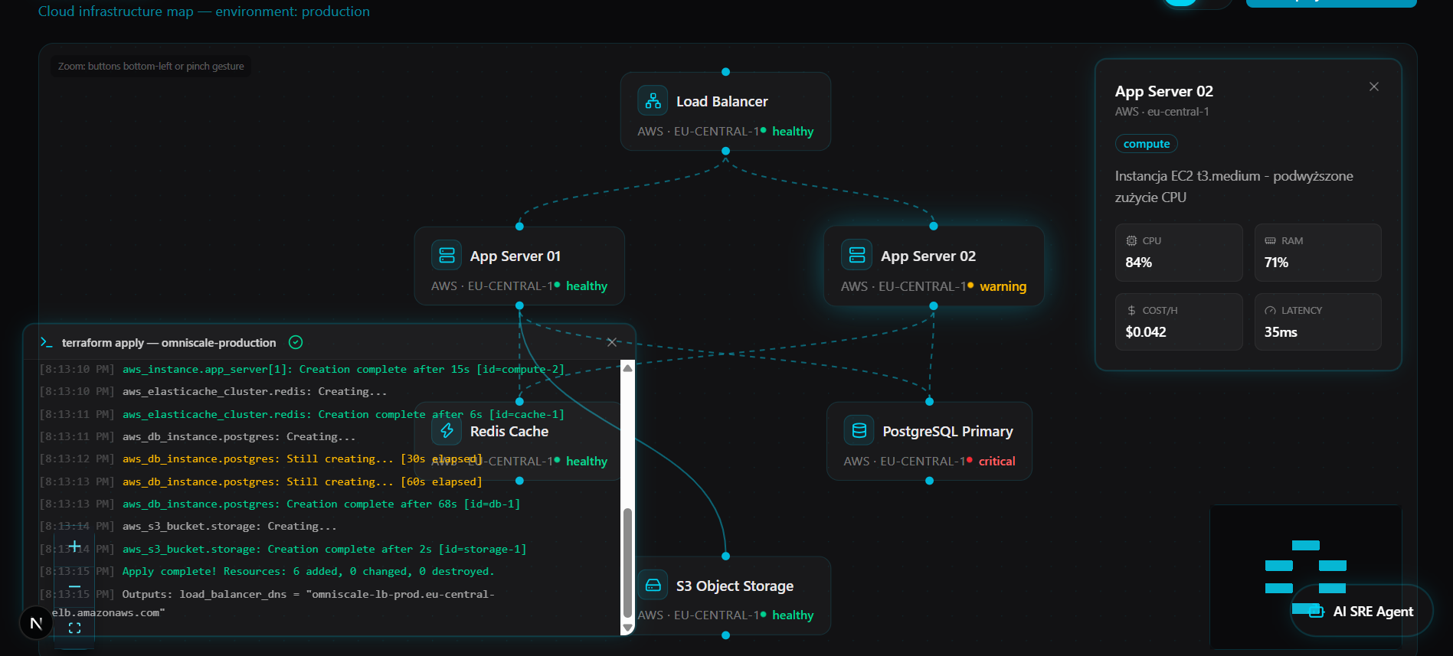Select the Redis Cache node title
Viewport: 1453px width, 656px height.
click(509, 431)
